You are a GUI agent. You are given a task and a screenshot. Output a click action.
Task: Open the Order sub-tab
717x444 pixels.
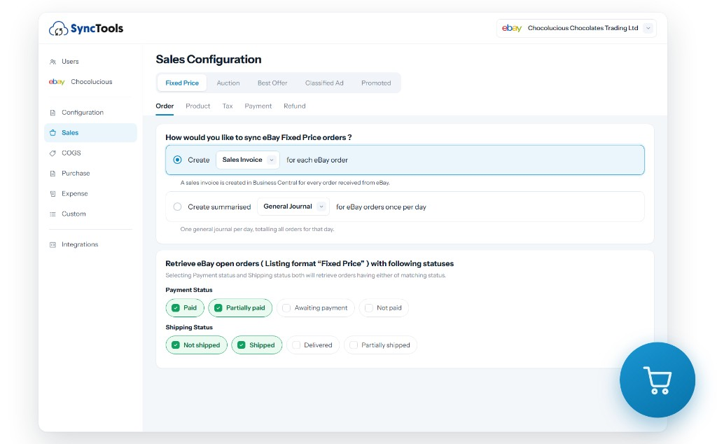click(165, 106)
